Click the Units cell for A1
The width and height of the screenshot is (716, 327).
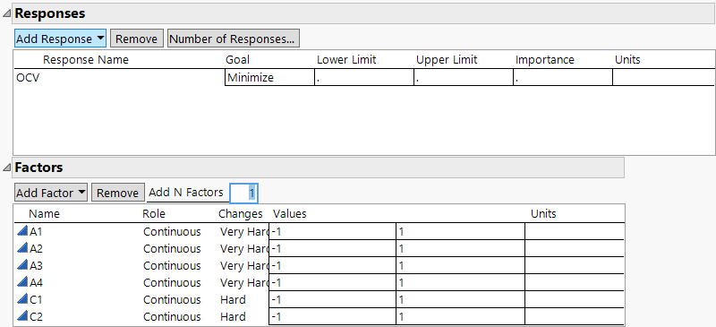575,232
